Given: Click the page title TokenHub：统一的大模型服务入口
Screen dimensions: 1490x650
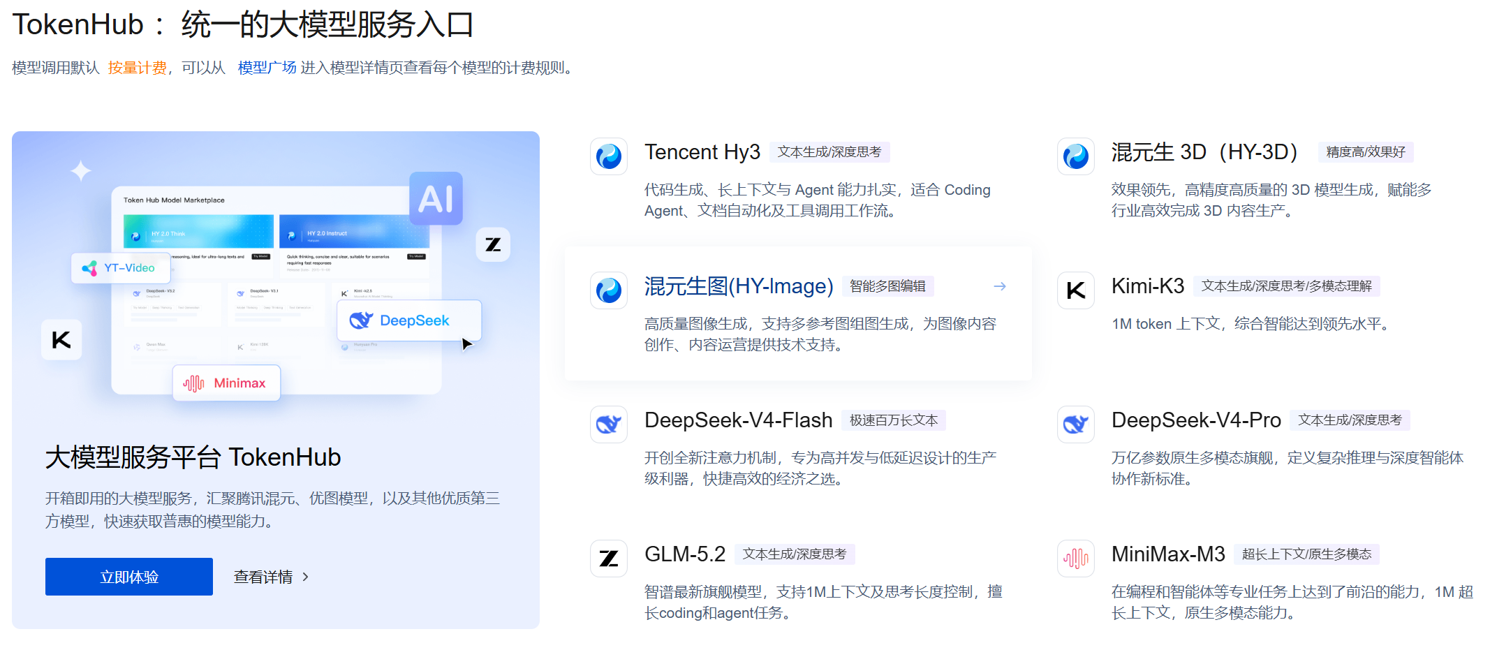Looking at the screenshot, I should tap(243, 24).
